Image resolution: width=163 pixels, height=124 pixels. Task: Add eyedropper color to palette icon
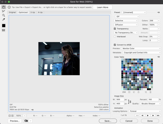(146, 92)
